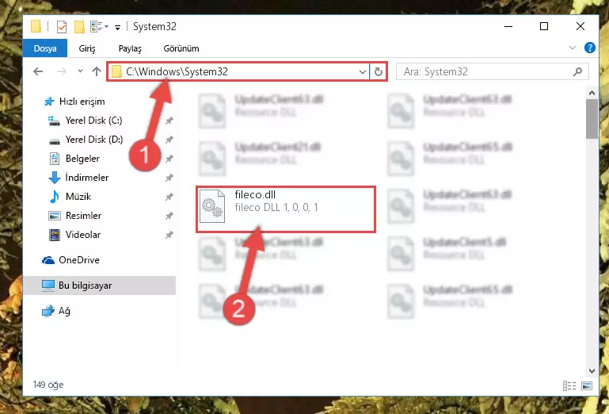This screenshot has height=414, width=609.
Task: Go forward with the right arrow
Action: pyautogui.click(x=61, y=71)
